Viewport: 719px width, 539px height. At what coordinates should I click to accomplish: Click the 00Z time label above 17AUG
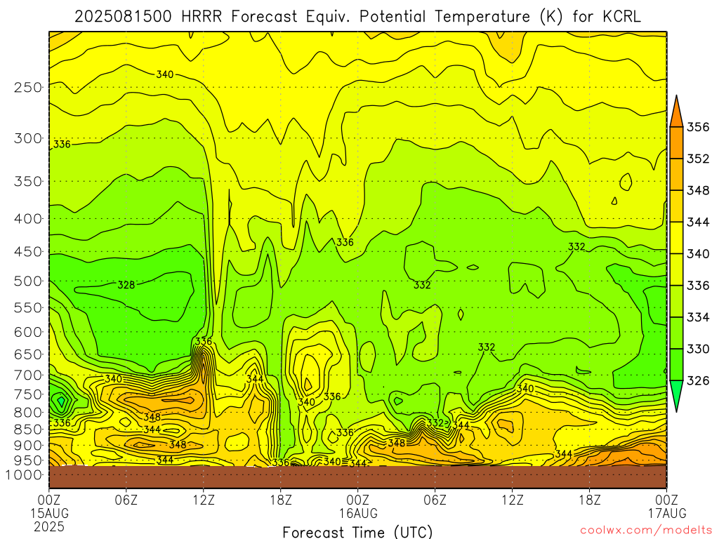667,499
